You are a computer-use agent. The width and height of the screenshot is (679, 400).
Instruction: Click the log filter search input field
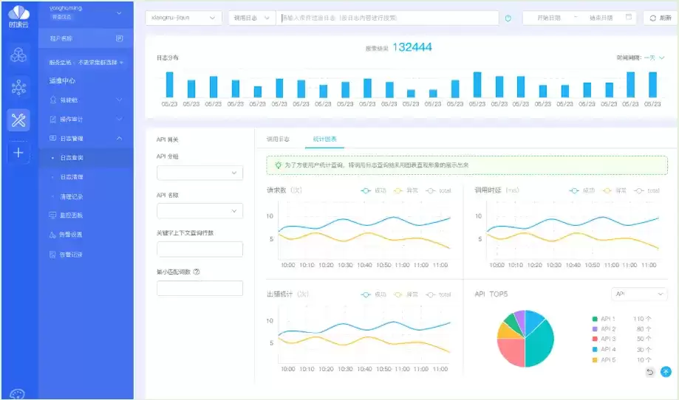(x=387, y=18)
